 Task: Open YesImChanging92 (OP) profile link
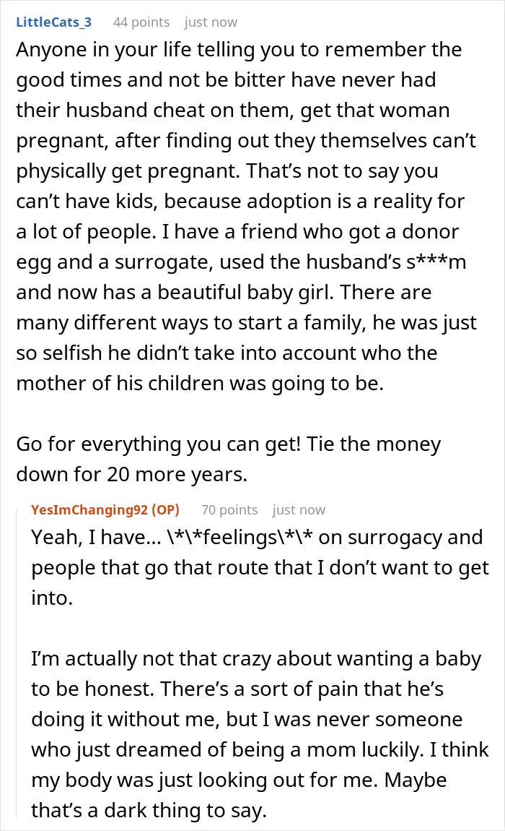[x=105, y=510]
